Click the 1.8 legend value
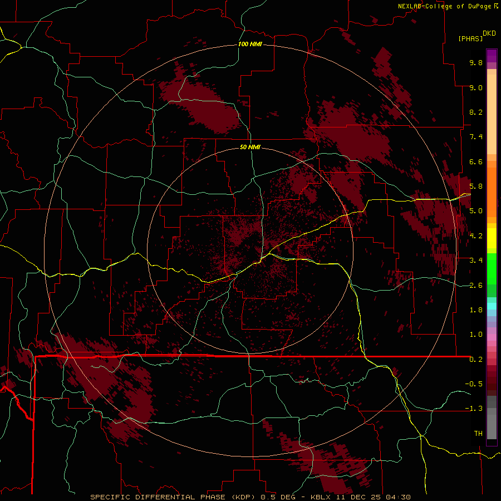 476,310
